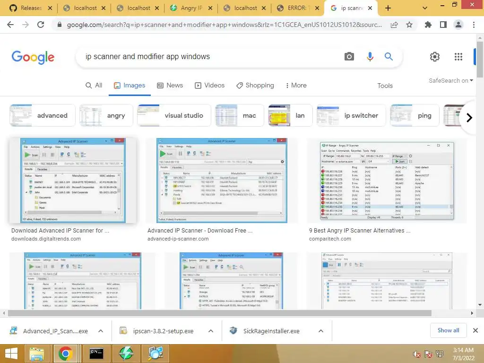Filter images by angry chip
Image resolution: width=484 pixels, height=363 pixels.
(106, 115)
